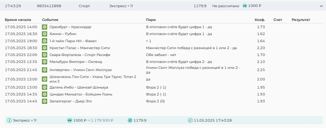Screen dimensions: 326x128
Task: Open the Сеара Форталеза – Спорт Ресифе event
Action: coord(80,55)
